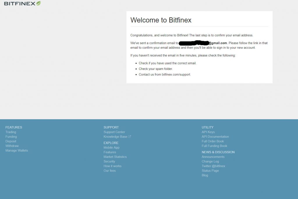The width and height of the screenshot is (298, 199).
Task: Click the SUPPORT footer heading
Action: click(x=111, y=127)
